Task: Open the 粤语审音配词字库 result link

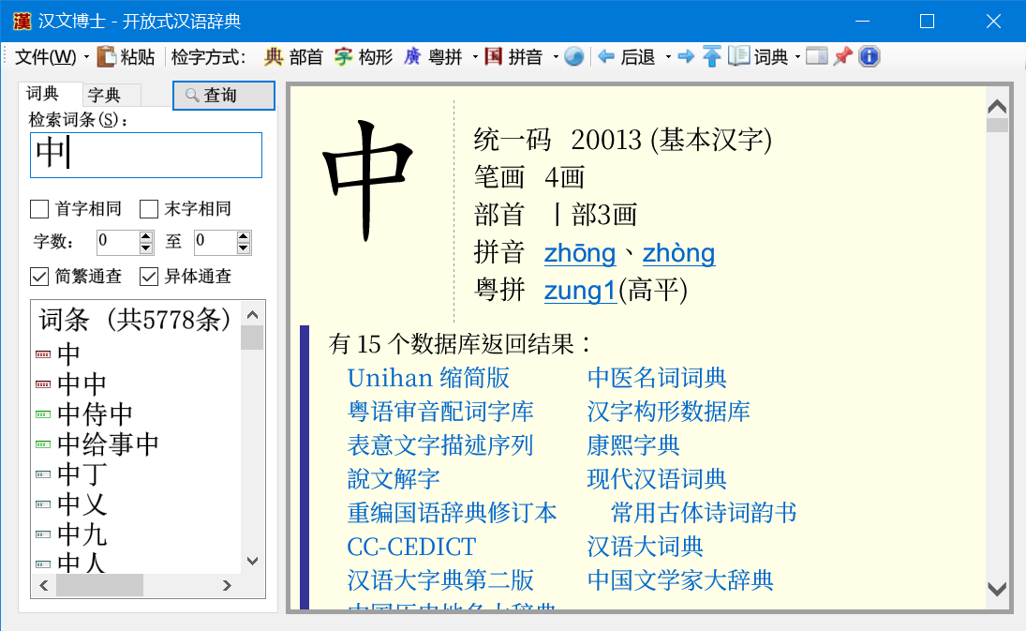Action: [x=440, y=411]
